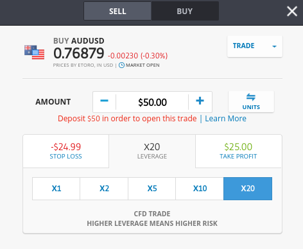This screenshot has width=303, height=249.
Task: Click the $50.00 amount input field
Action: click(152, 102)
